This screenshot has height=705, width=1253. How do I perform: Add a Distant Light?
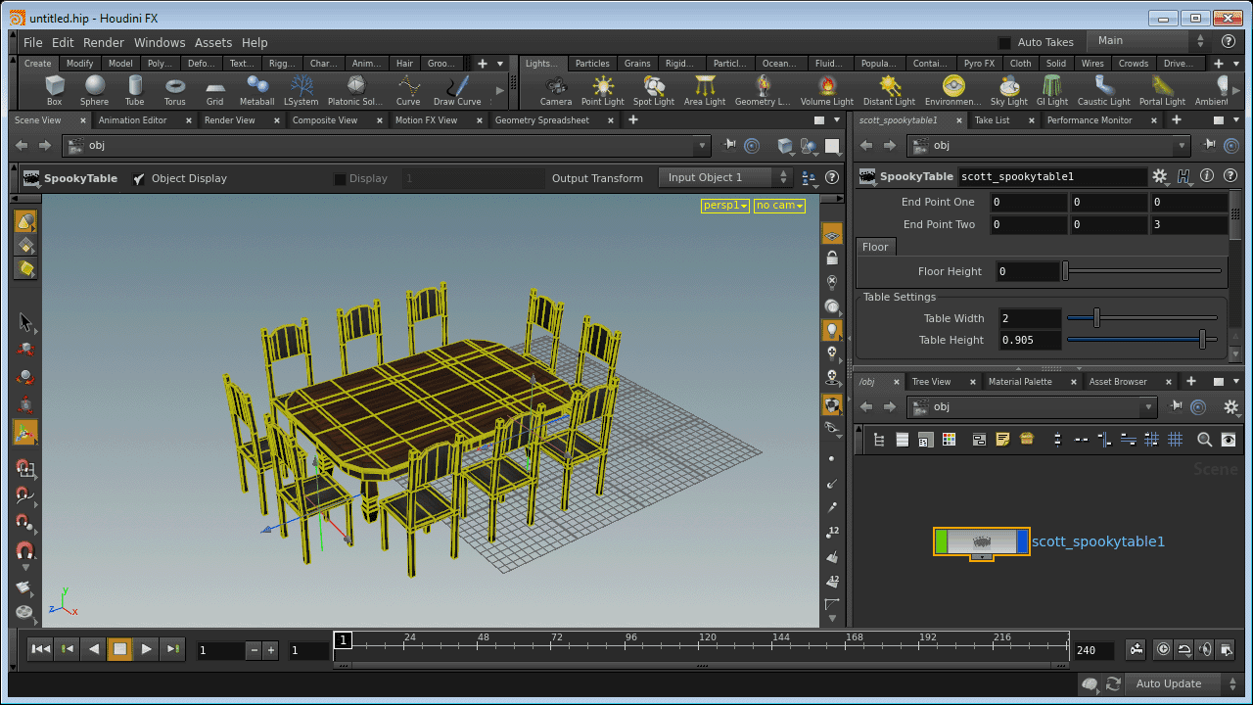(889, 90)
